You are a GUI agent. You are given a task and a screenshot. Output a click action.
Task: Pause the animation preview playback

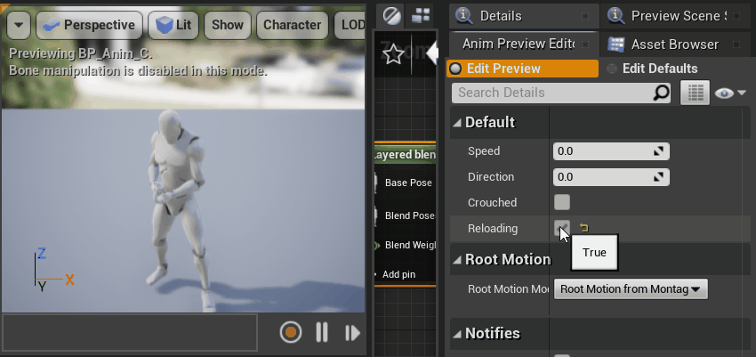point(322,333)
